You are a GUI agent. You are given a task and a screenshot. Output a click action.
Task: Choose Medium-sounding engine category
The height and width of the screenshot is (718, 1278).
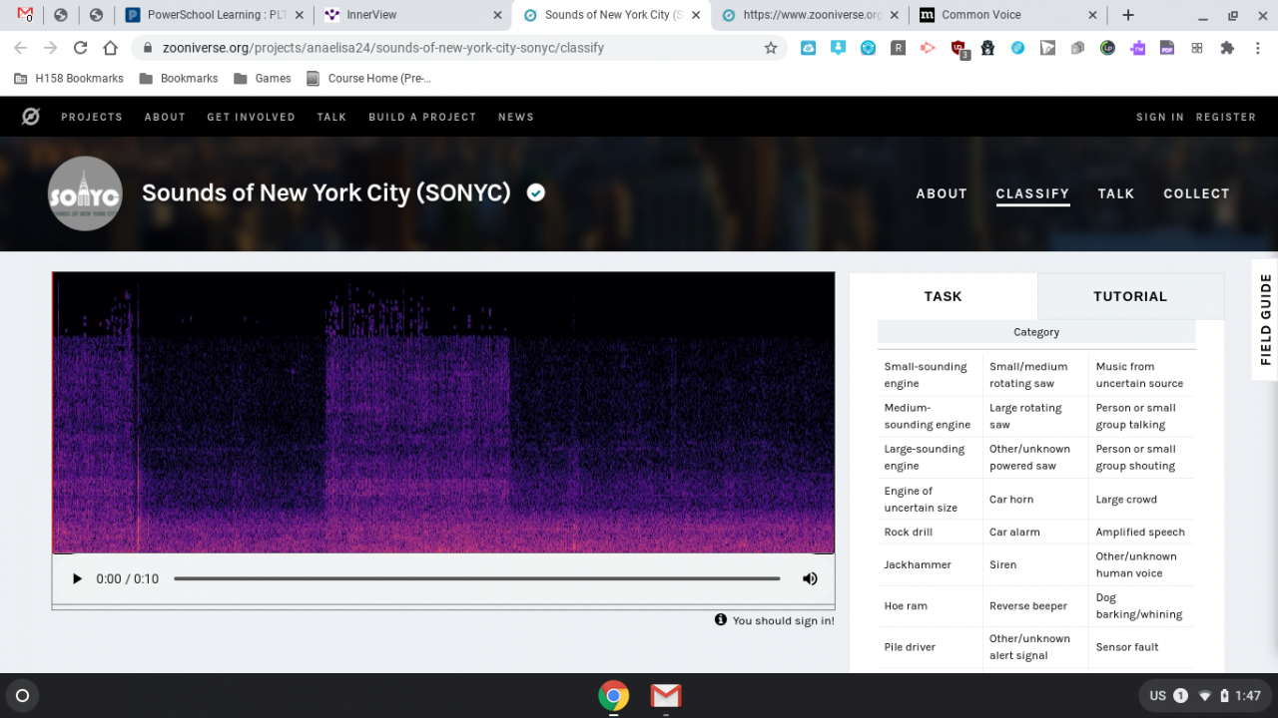930,416
